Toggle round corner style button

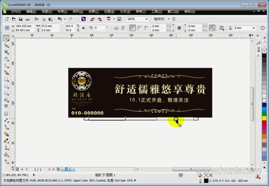pos(132,28)
